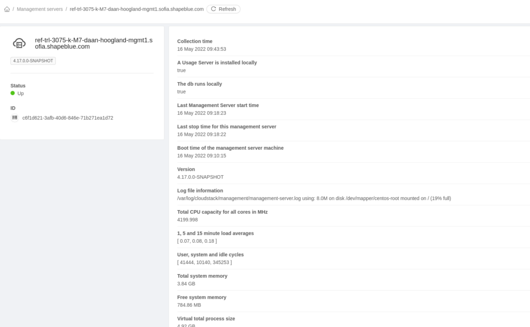Click the home icon in the breadcrumb
530x327 pixels.
click(6, 9)
